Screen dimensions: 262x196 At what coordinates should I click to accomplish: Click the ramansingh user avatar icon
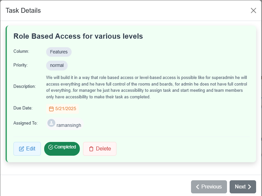tap(51, 123)
